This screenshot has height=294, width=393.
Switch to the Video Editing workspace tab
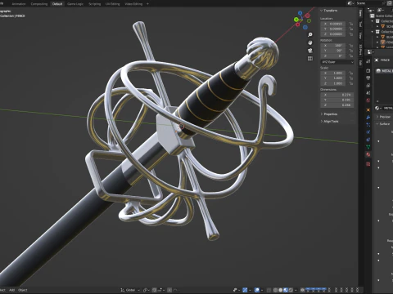(133, 4)
